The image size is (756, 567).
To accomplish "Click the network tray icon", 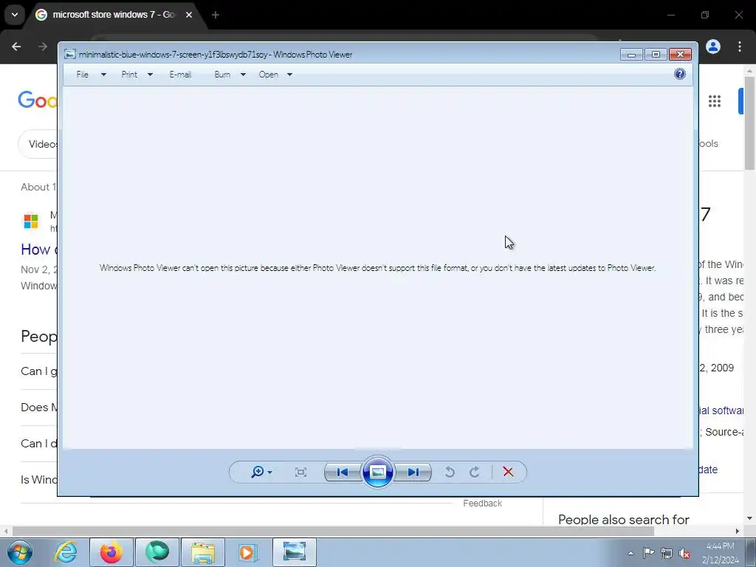I will tap(667, 553).
